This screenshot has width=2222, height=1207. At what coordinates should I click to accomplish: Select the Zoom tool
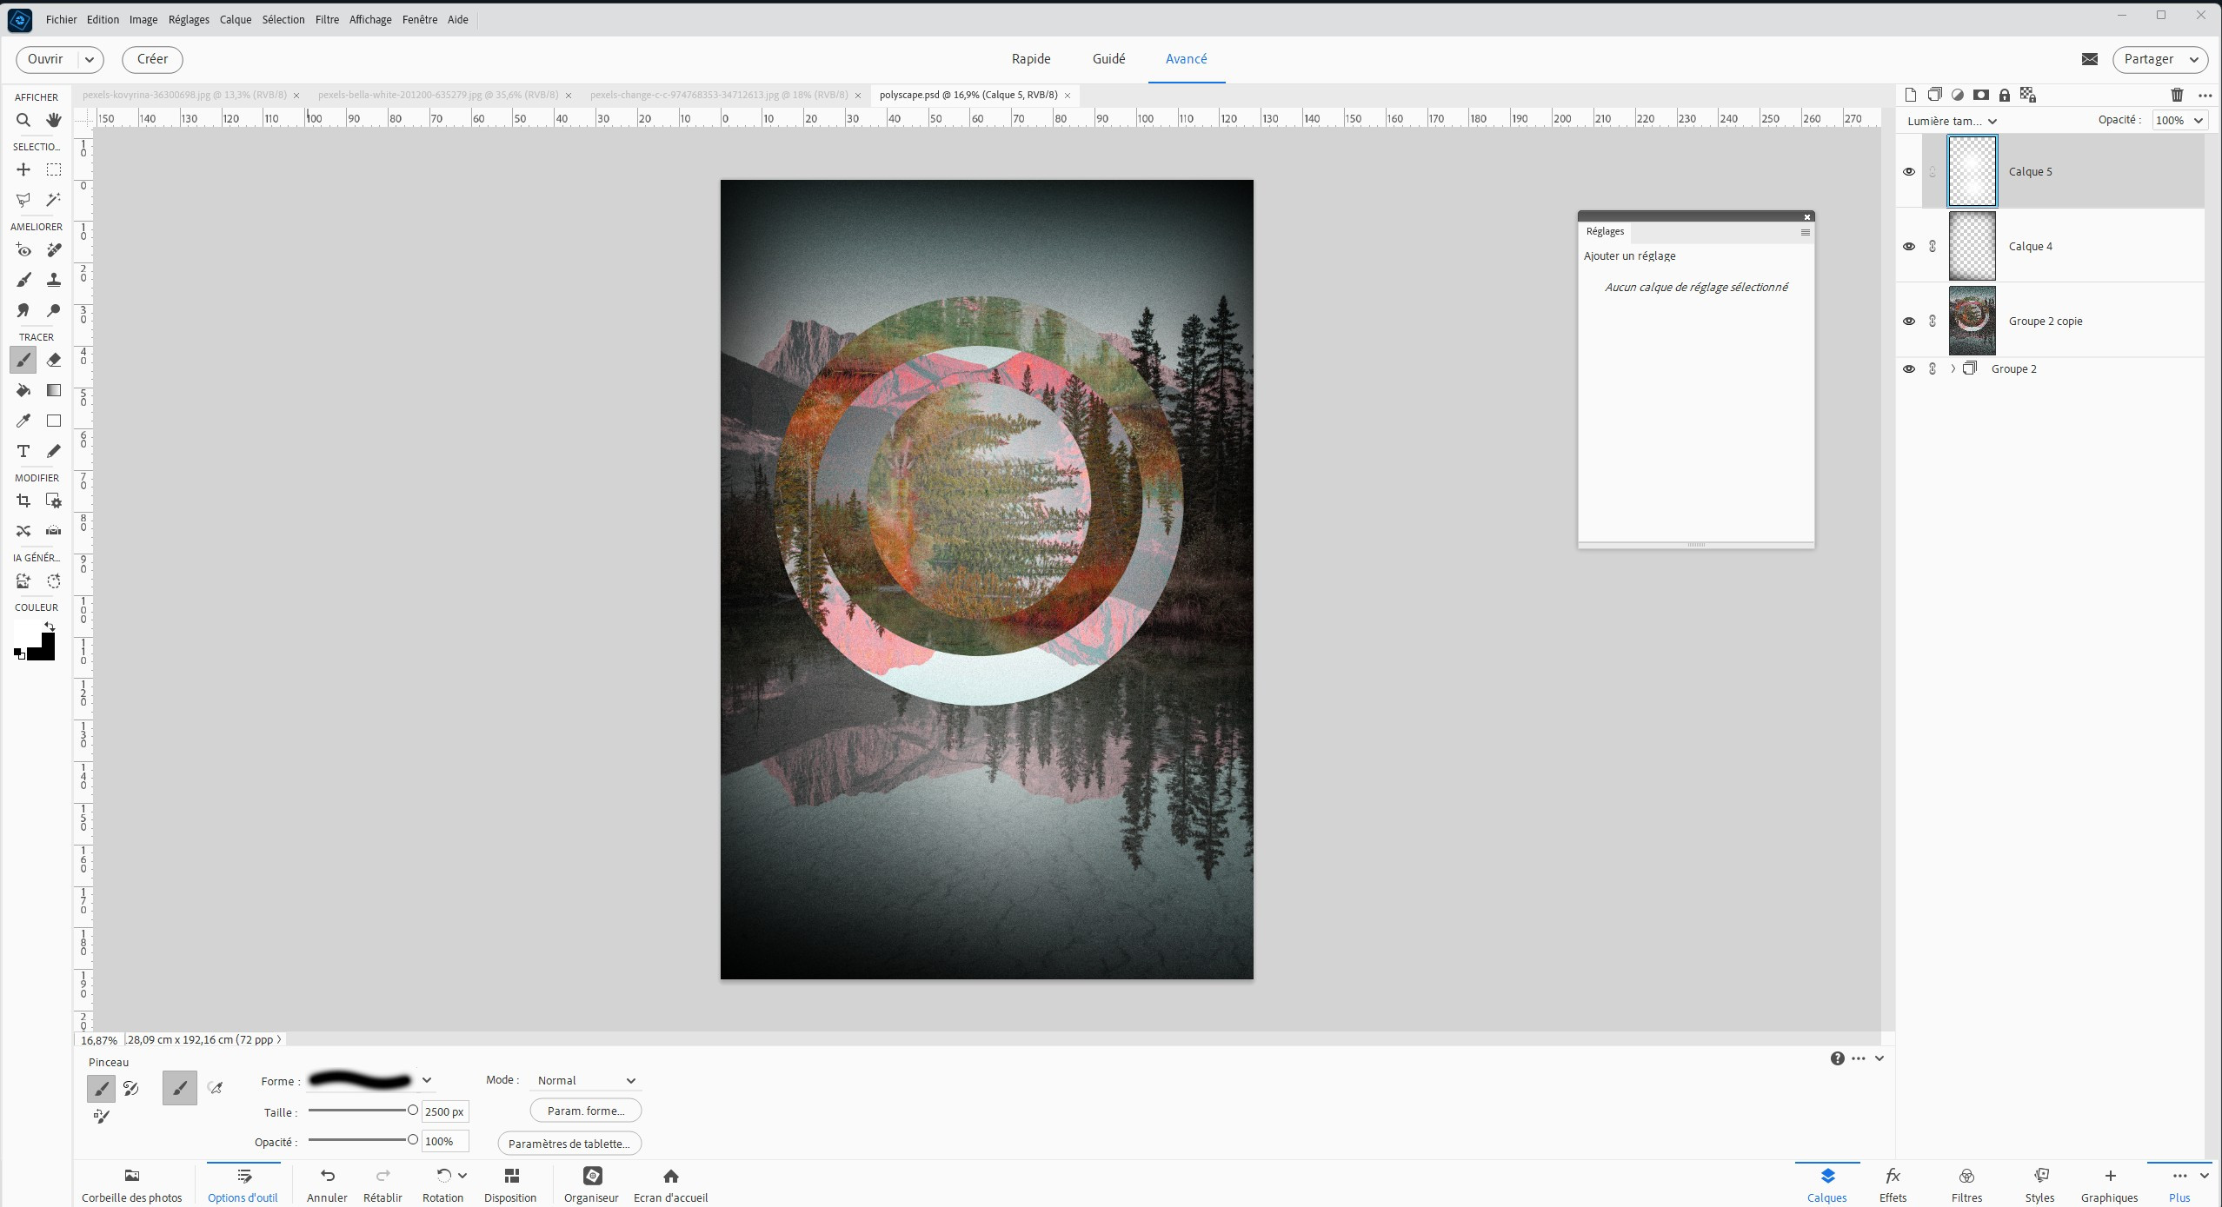tap(23, 120)
